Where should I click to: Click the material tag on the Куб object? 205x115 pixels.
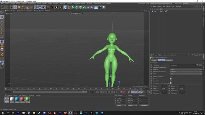pos(167,11)
